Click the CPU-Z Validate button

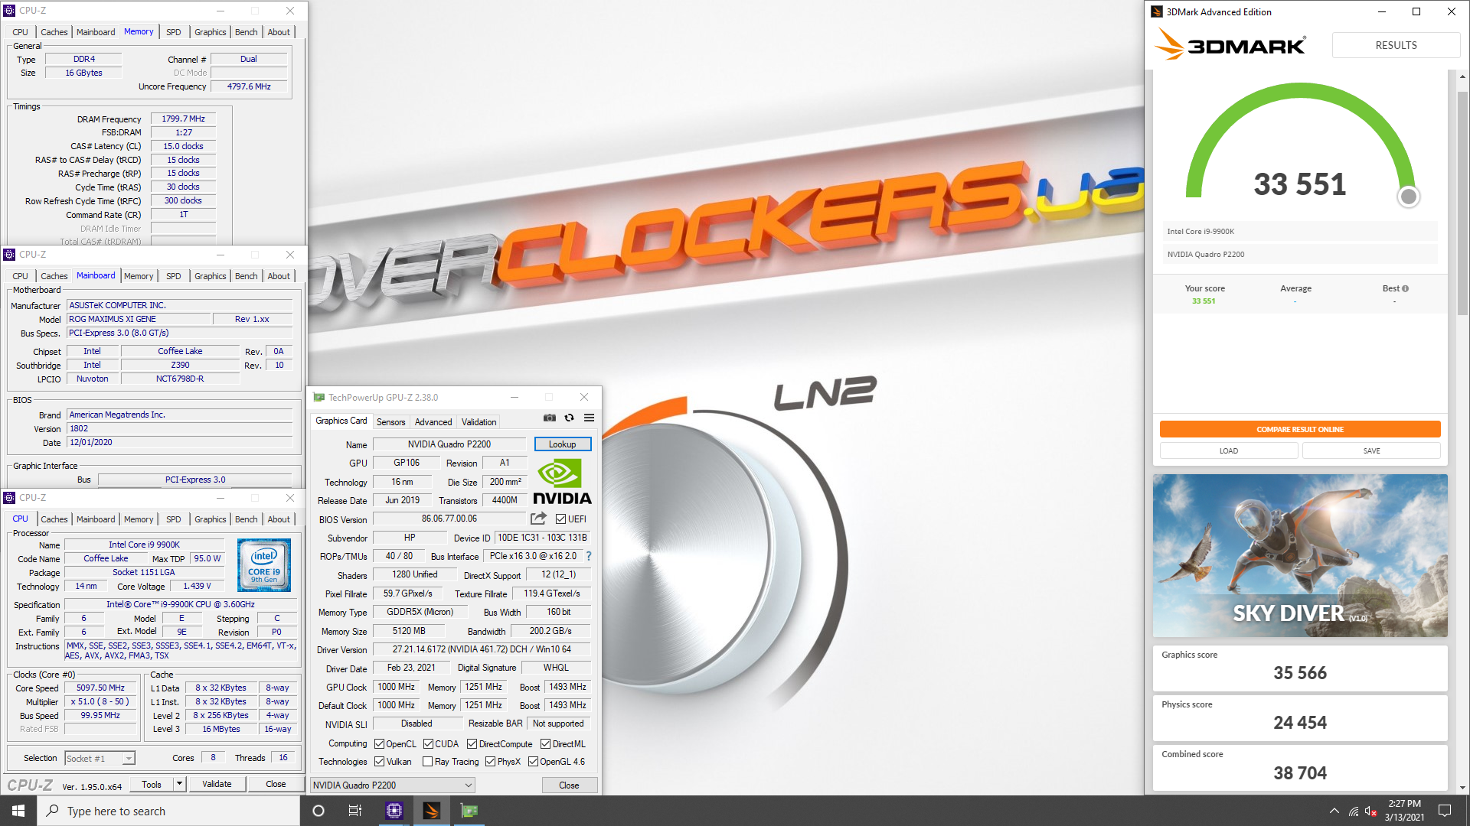tap(217, 784)
